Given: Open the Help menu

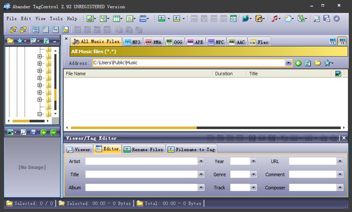Looking at the screenshot, I should point(72,19).
